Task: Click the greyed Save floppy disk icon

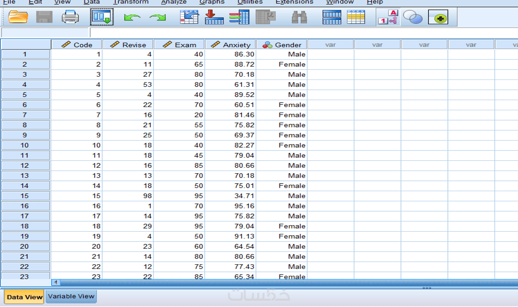Action: 44,17
